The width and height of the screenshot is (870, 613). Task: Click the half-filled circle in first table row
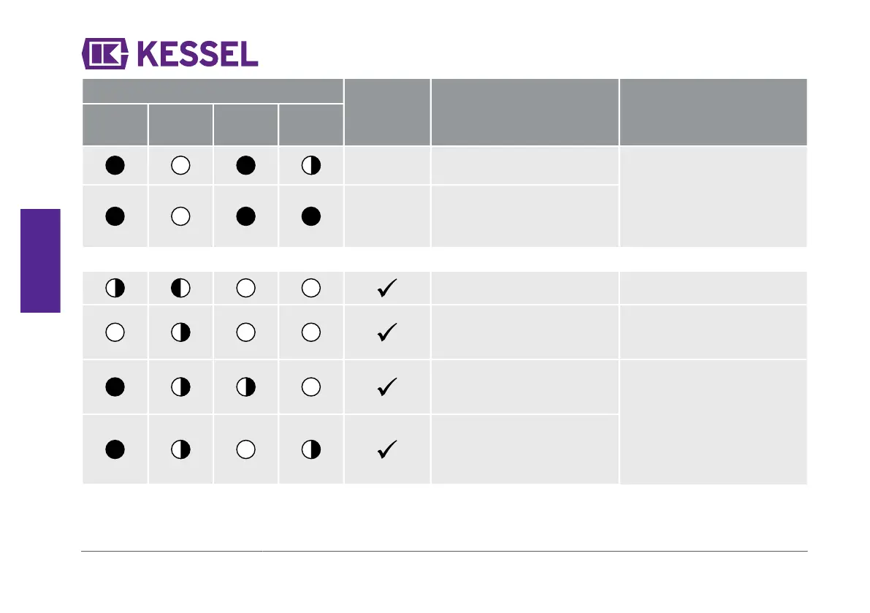[310, 165]
